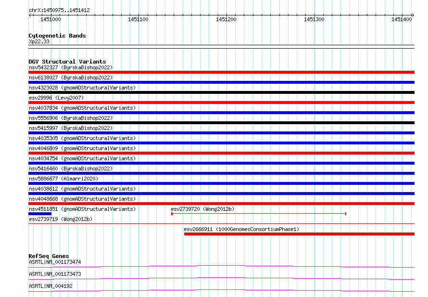Viewport: 428px width, 297px height.
Task: Click the esv2739719 (Wong2012b) label
Action: (61, 219)
